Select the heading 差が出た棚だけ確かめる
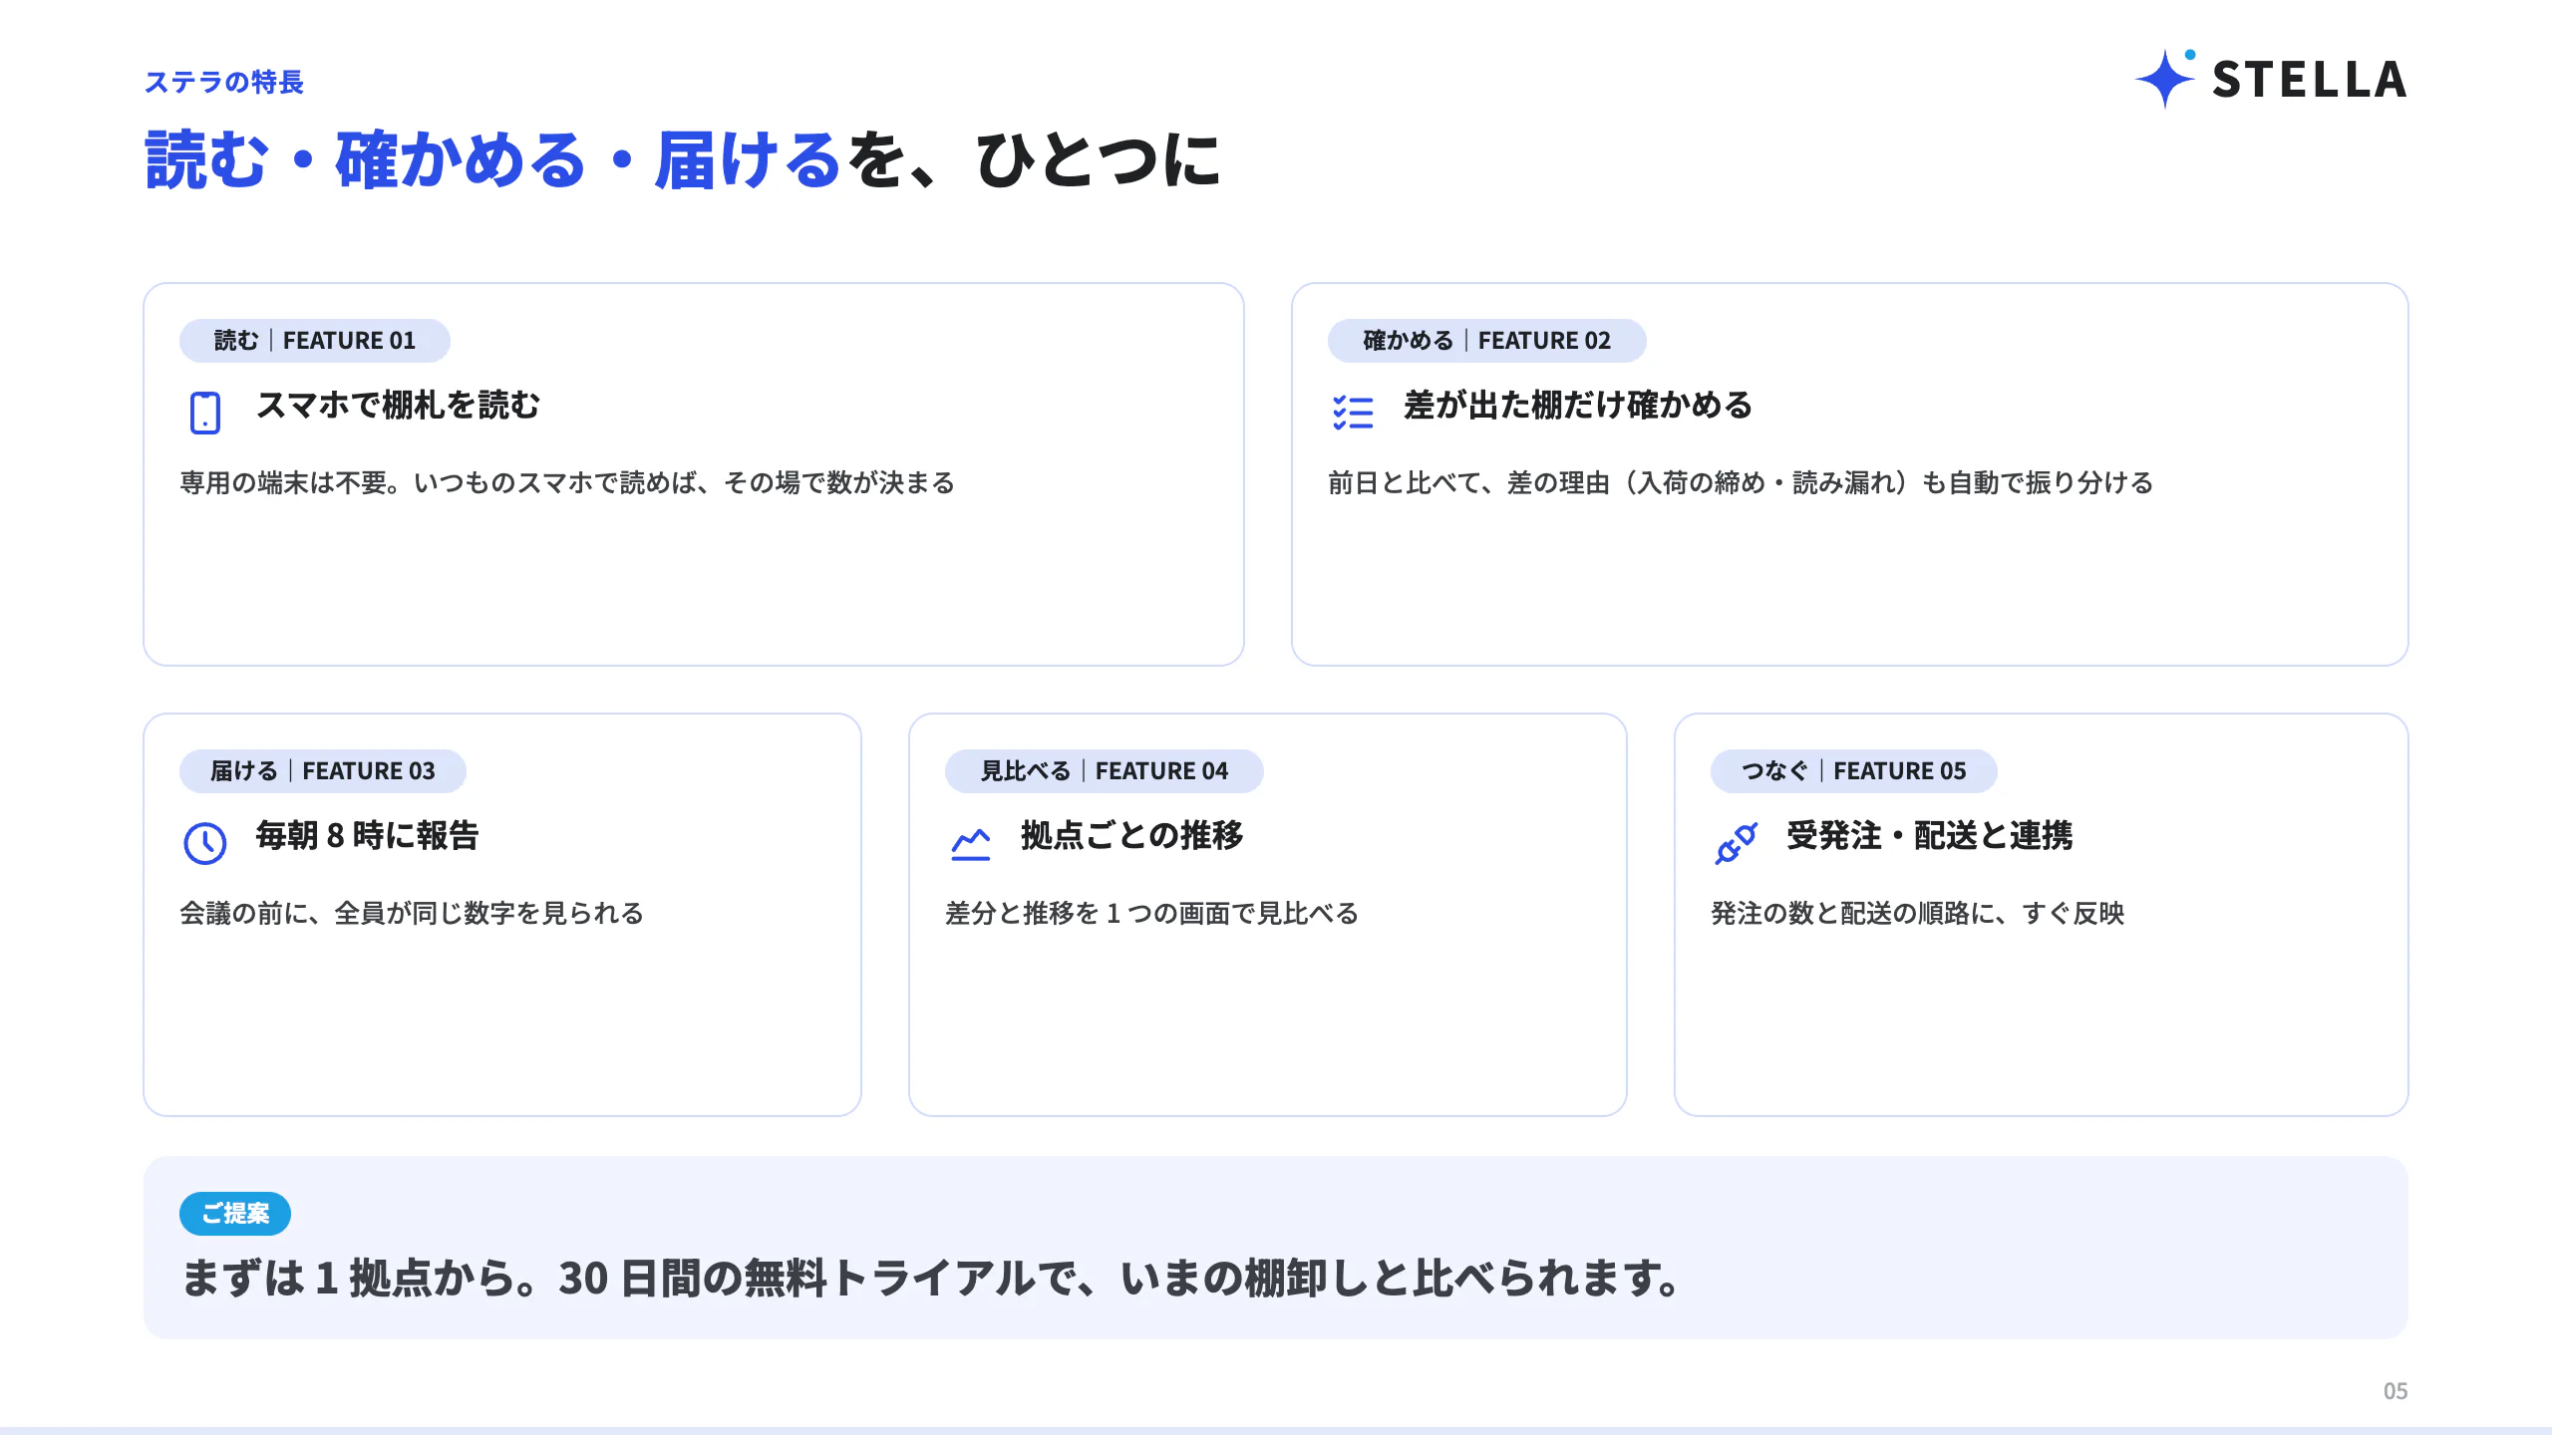Viewport: 2552px width, 1435px height. click(x=1578, y=406)
